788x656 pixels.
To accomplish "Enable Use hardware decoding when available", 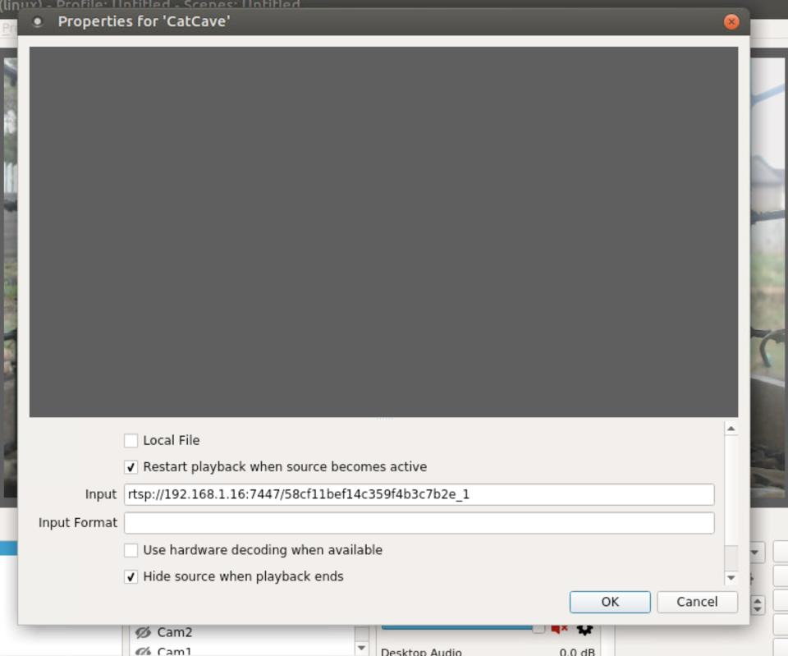I will 131,550.
